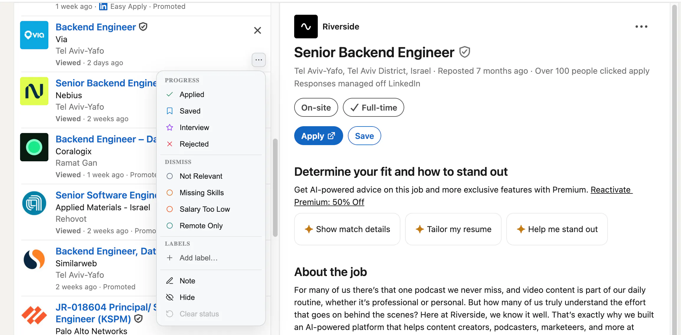The image size is (681, 335).
Task: Click the job list scrollbar thumb
Action: [275, 188]
